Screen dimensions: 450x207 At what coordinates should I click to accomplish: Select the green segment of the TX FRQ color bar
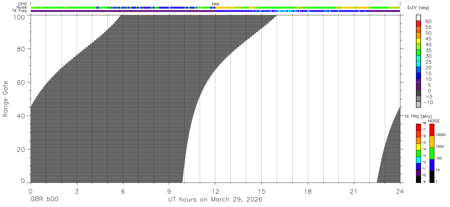pyautogui.click(x=418, y=153)
